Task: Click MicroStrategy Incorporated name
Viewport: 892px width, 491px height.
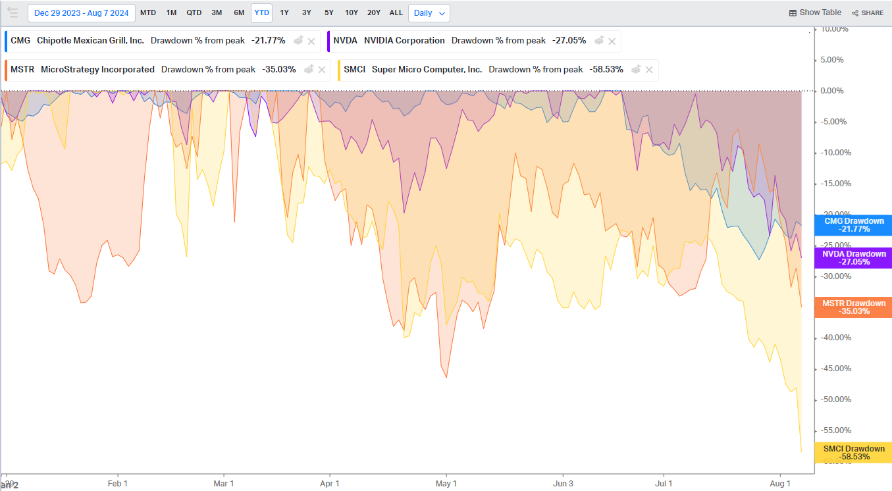Action: pyautogui.click(x=97, y=70)
